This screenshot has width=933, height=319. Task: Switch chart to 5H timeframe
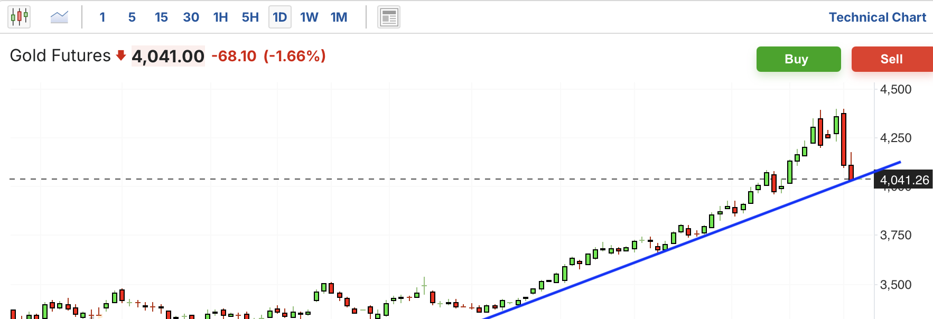click(x=250, y=17)
